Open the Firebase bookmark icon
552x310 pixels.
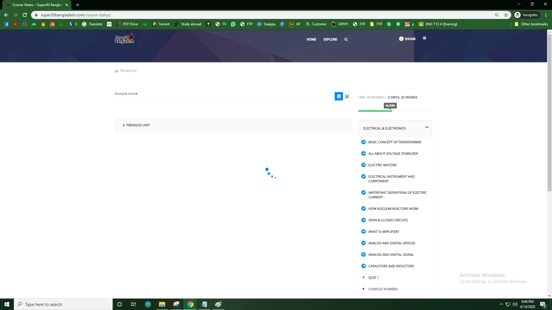coord(43,24)
